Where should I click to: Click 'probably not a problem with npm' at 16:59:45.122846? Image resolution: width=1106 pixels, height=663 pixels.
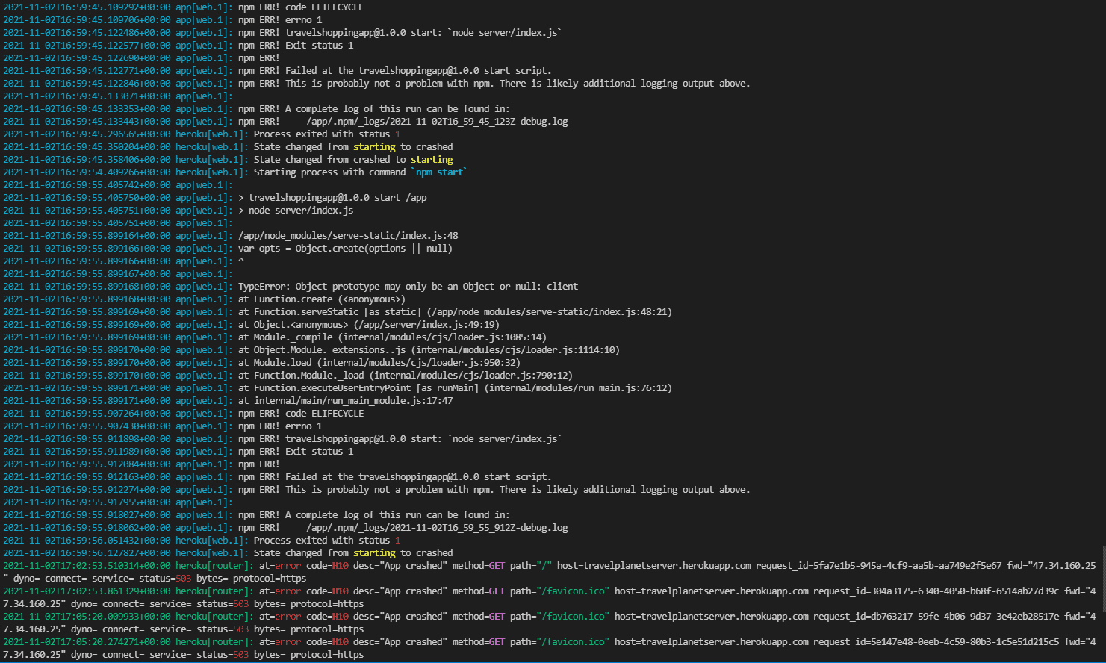[x=376, y=84]
